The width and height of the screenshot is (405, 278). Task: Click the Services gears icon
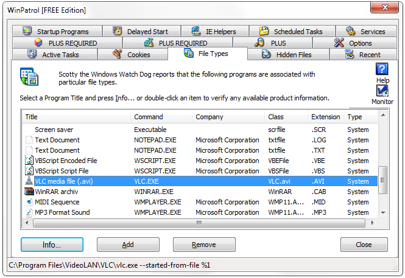[x=351, y=31]
